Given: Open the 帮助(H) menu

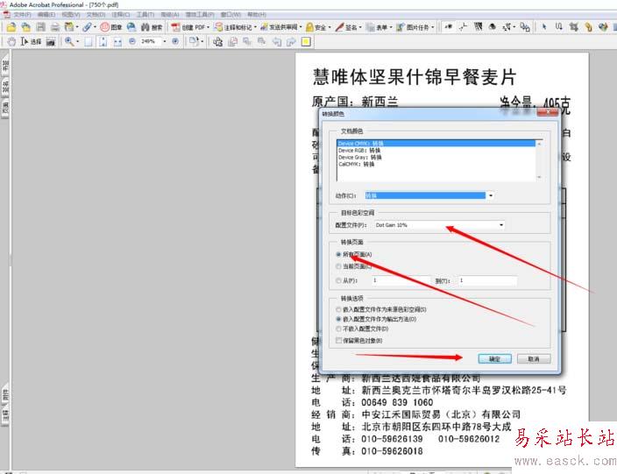Looking at the screenshot, I should coord(257,15).
